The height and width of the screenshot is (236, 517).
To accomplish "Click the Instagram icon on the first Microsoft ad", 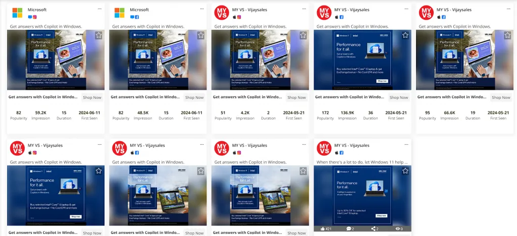I will (x=35, y=17).
